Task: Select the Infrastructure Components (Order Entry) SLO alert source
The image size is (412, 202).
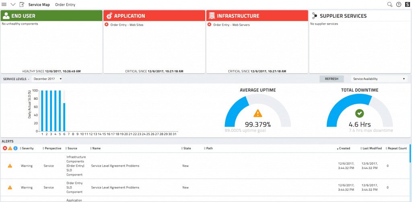Action: [76, 166]
